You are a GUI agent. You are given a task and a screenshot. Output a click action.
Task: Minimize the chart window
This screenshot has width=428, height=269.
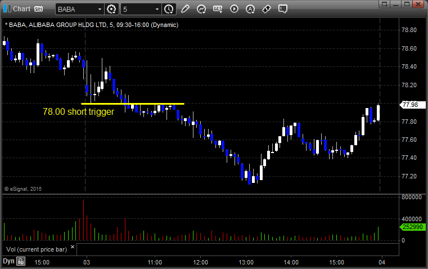(x=395, y=4)
